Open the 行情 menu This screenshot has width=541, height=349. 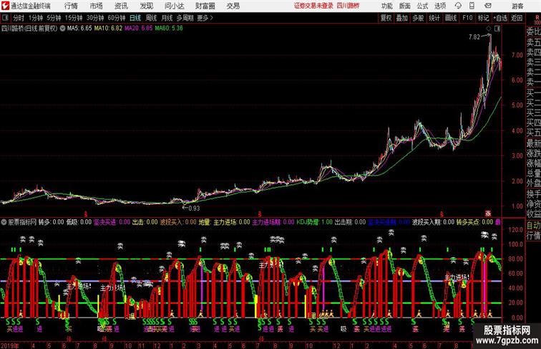click(x=71, y=6)
